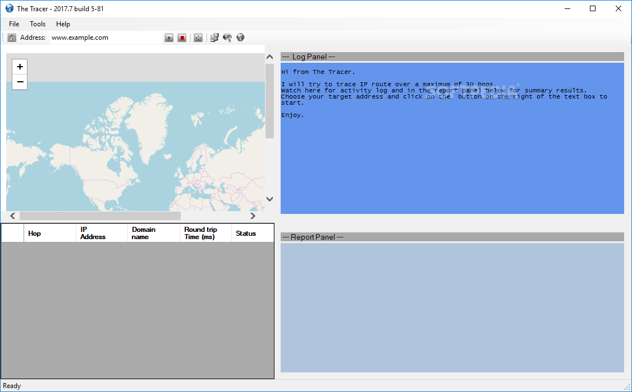
Task: Click the map's horizontal scrollbar thumb
Action: (x=100, y=216)
